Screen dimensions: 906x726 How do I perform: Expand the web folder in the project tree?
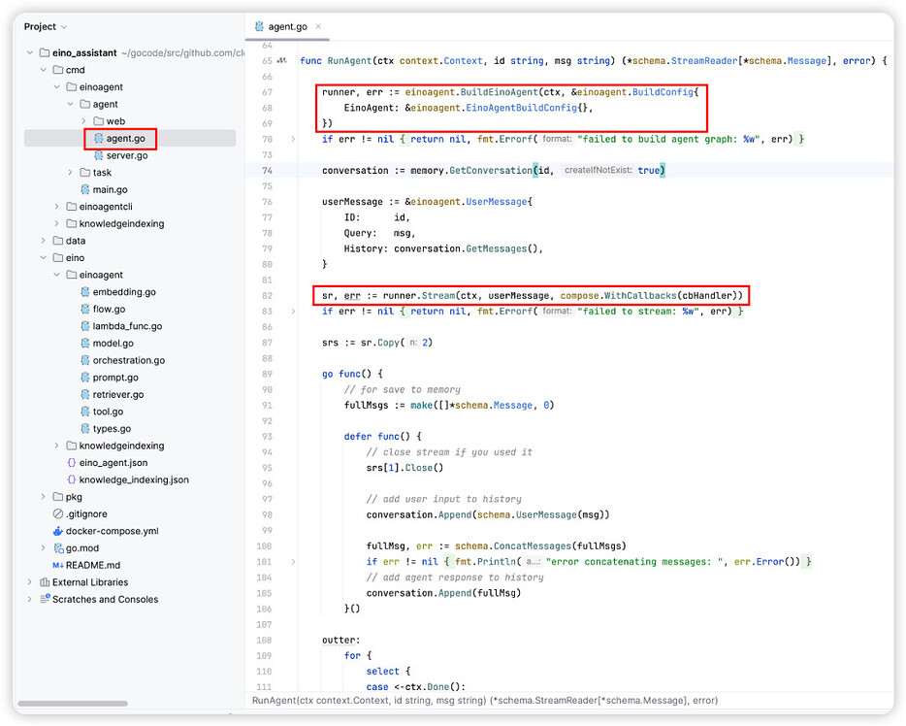84,121
